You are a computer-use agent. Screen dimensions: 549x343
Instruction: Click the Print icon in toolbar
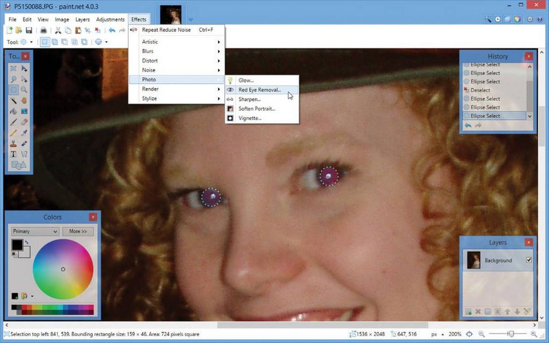(x=42, y=30)
